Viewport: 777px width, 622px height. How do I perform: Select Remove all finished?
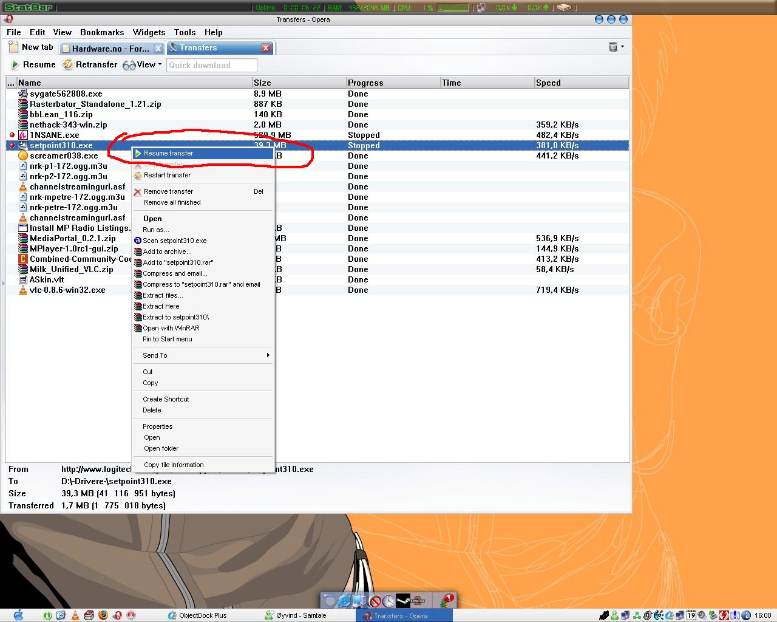[x=203, y=202]
